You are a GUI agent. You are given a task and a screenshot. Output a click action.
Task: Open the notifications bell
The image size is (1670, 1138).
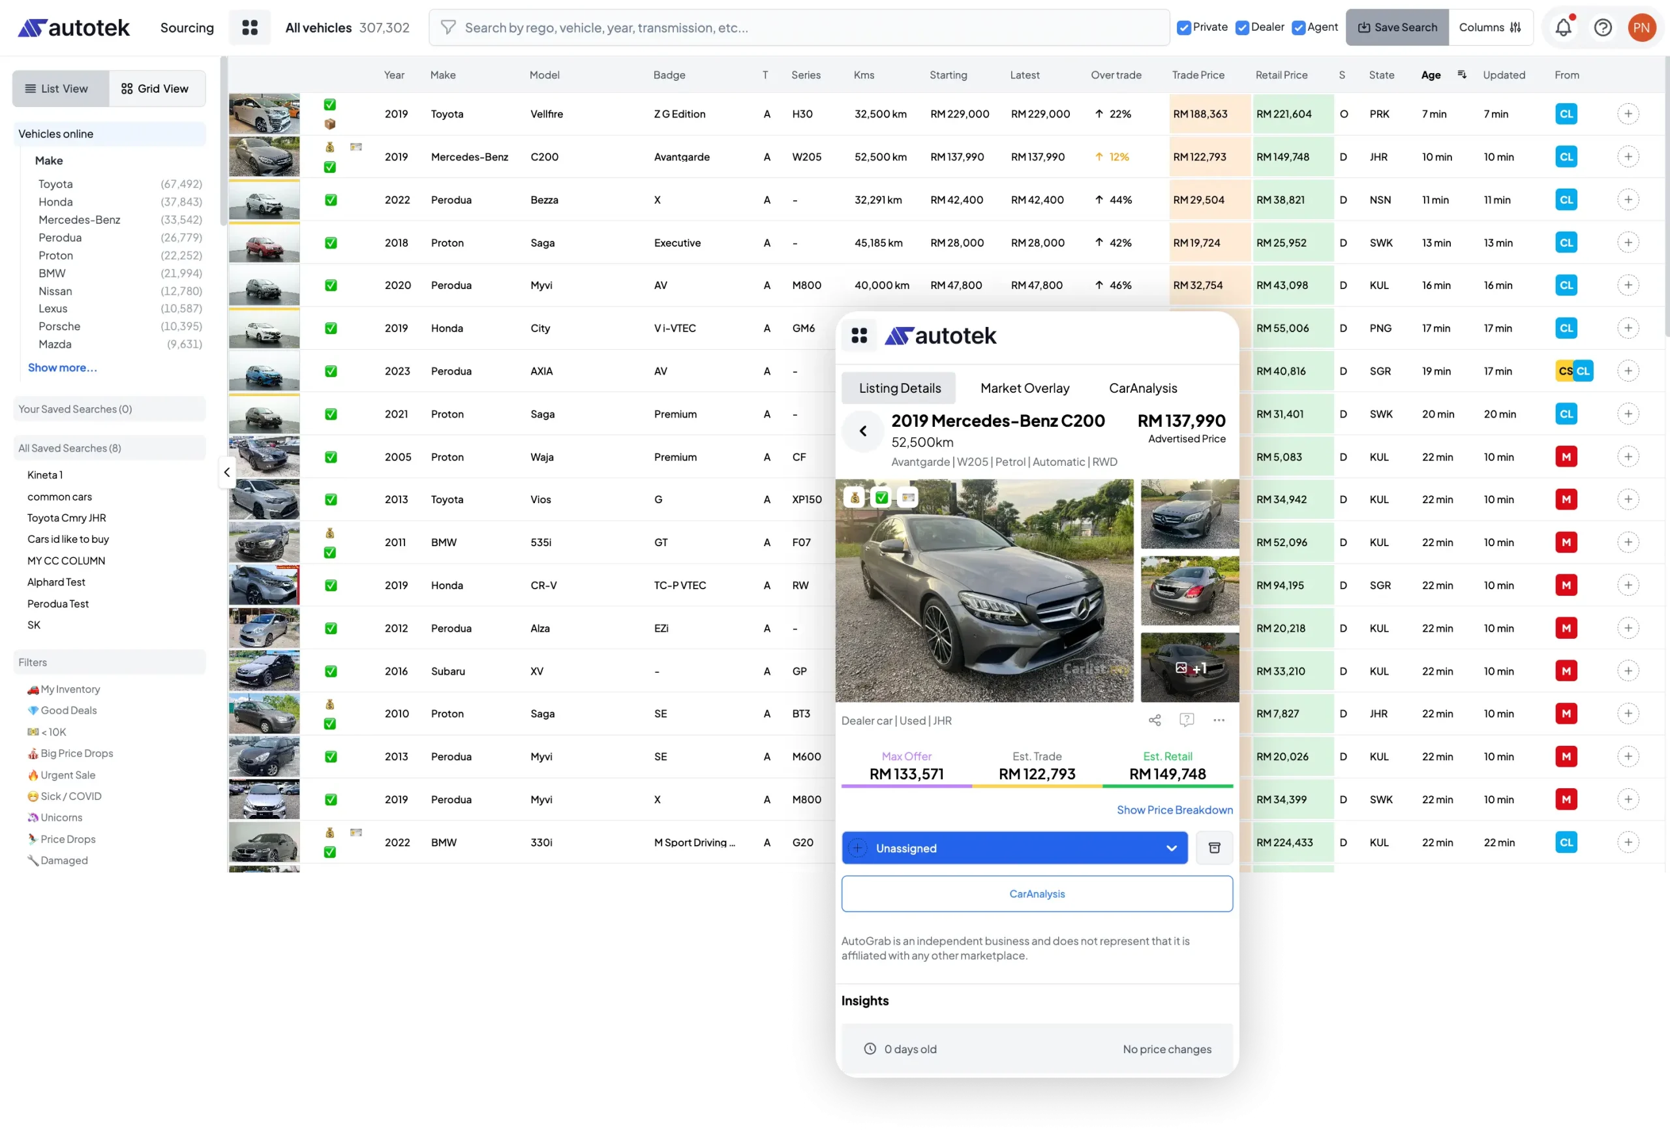pos(1563,27)
